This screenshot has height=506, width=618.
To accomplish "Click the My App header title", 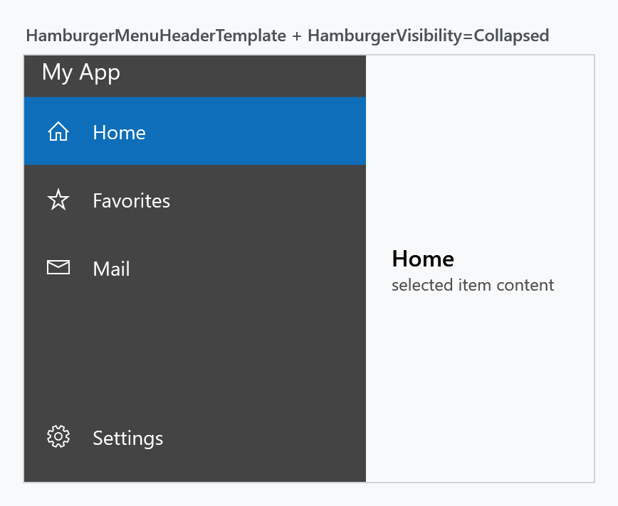I will [x=80, y=72].
